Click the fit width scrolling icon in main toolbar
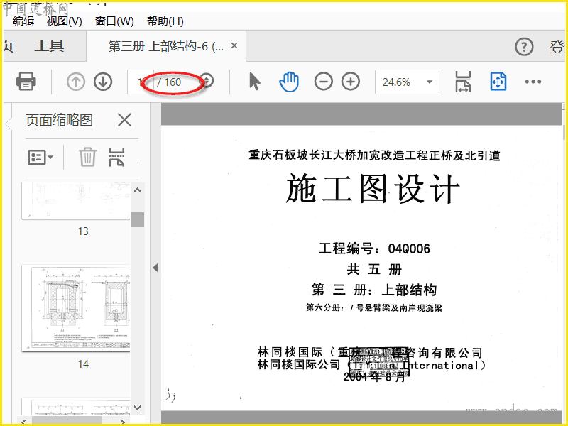 464,82
